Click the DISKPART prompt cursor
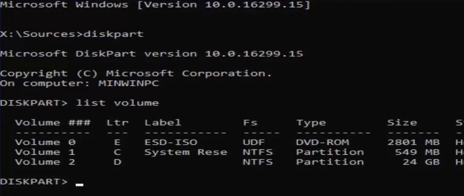The width and height of the screenshot is (464, 196). click(79, 184)
